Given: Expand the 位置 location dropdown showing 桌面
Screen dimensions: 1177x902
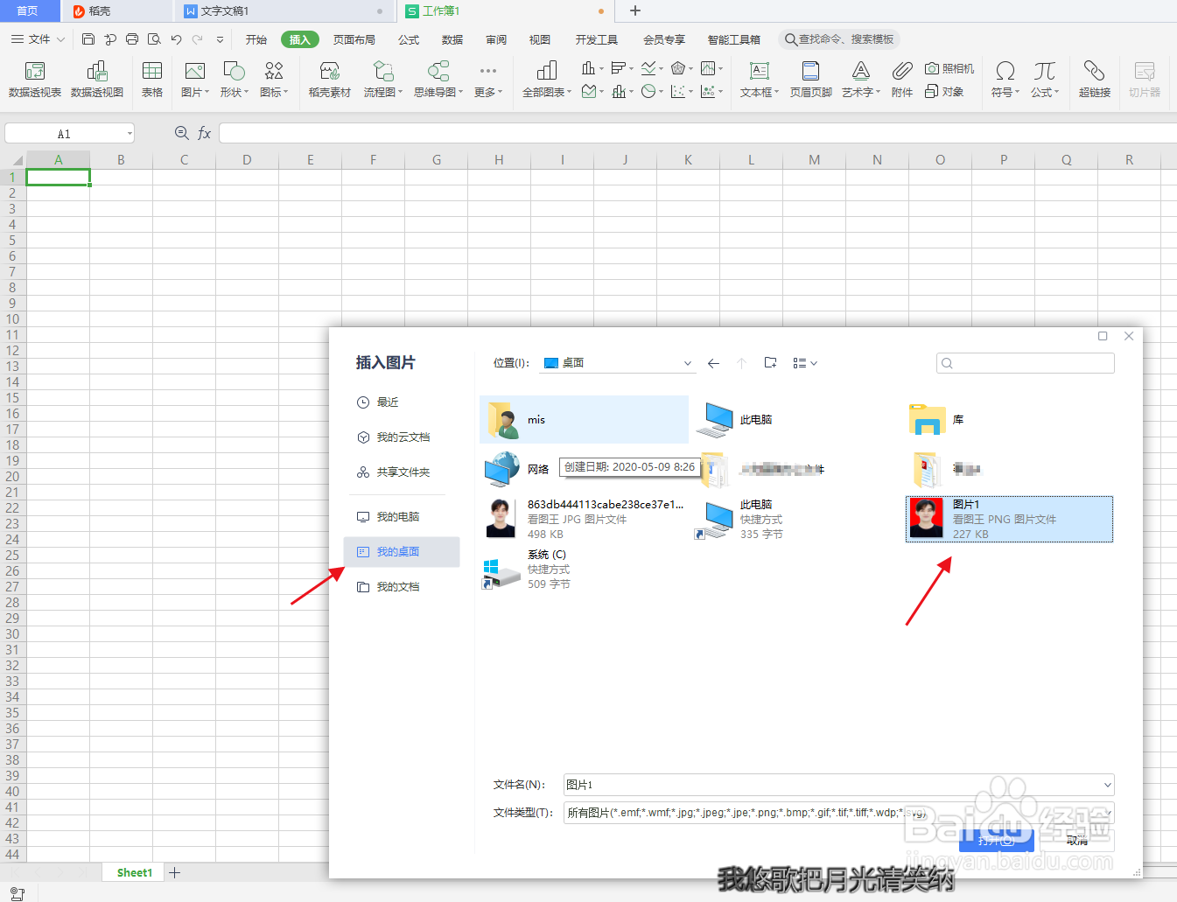Looking at the screenshot, I should 688,363.
